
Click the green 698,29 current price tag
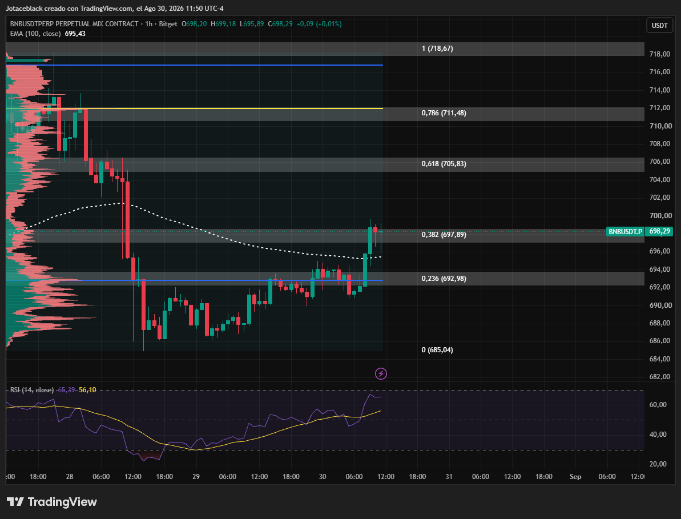tap(659, 231)
